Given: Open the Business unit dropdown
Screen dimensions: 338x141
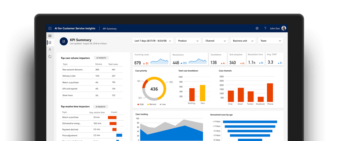Looking at the screenshot, I should coord(243,41).
